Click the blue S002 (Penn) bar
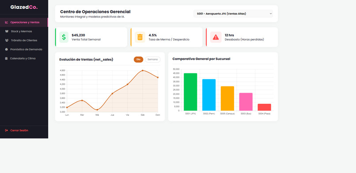356x173 pixels. [x=209, y=95]
